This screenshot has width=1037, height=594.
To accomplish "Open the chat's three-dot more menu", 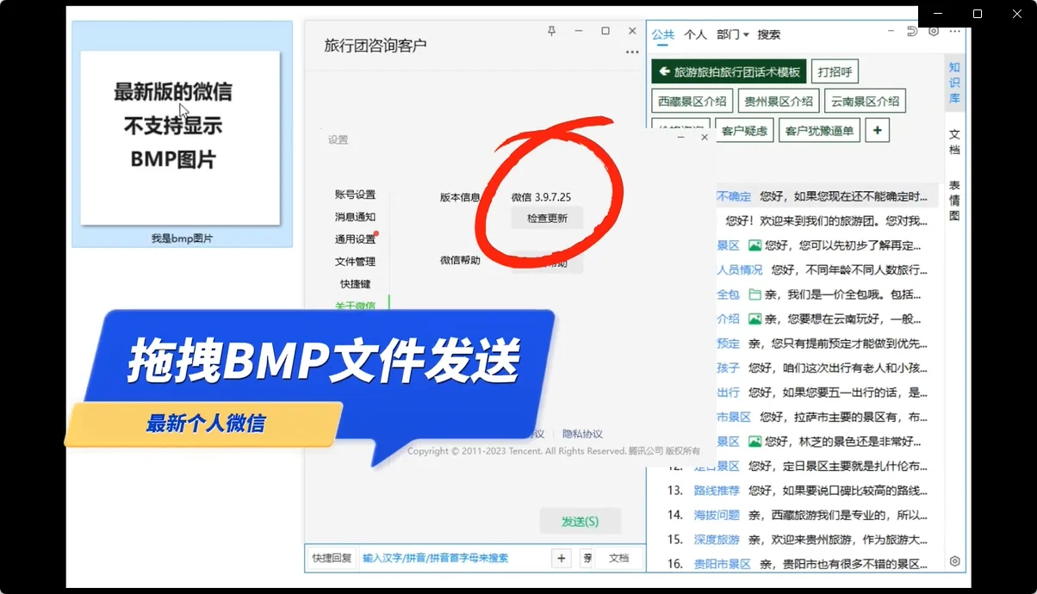I will click(632, 53).
